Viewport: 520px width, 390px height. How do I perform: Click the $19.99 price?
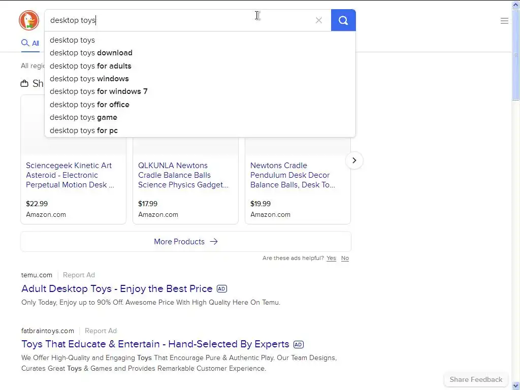[261, 204]
